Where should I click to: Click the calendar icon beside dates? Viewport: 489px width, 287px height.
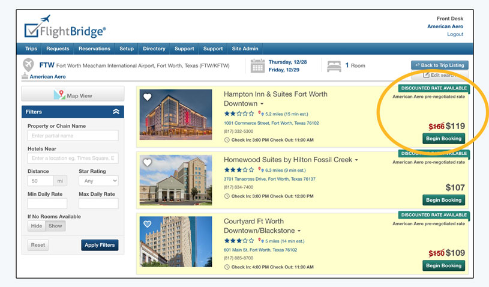pyautogui.click(x=257, y=65)
